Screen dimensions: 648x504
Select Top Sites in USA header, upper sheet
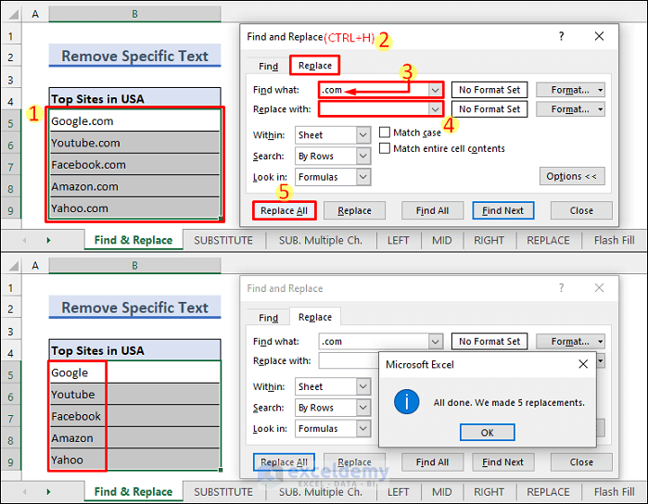134,99
